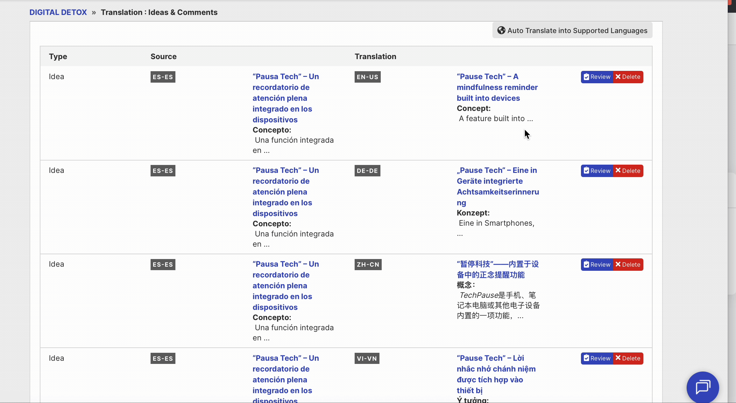736x403 pixels.
Task: Open the English "Pause Tech" translation title
Action: (x=497, y=87)
